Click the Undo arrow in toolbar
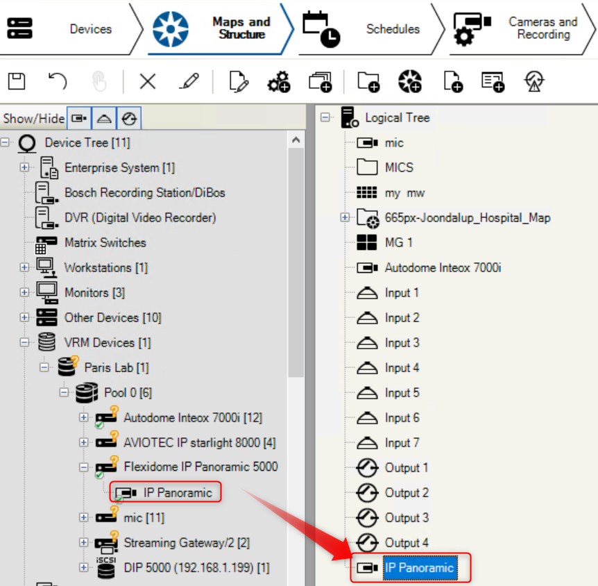The height and width of the screenshot is (586, 598). click(x=57, y=82)
